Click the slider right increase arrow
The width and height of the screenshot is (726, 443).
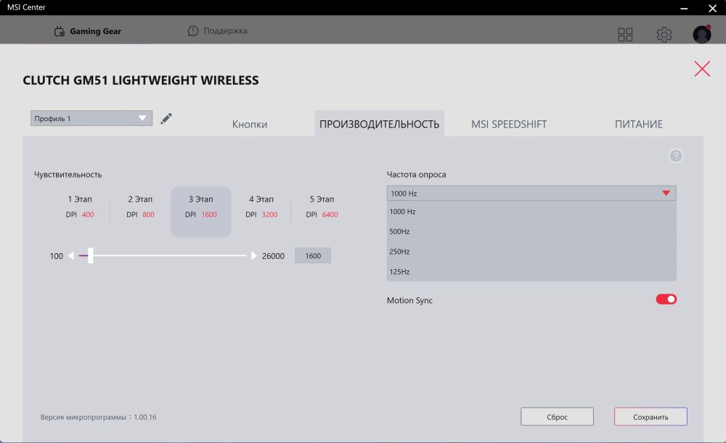pyautogui.click(x=254, y=256)
